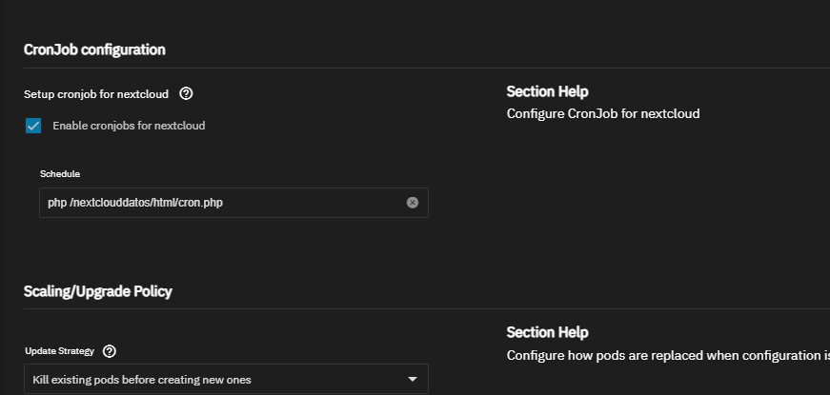This screenshot has height=395, width=830.
Task: Click divider line under Scaling/Upgrade Policy heading
Action: click(x=427, y=308)
